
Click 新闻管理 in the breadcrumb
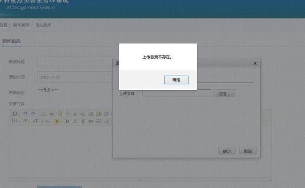tap(21, 25)
